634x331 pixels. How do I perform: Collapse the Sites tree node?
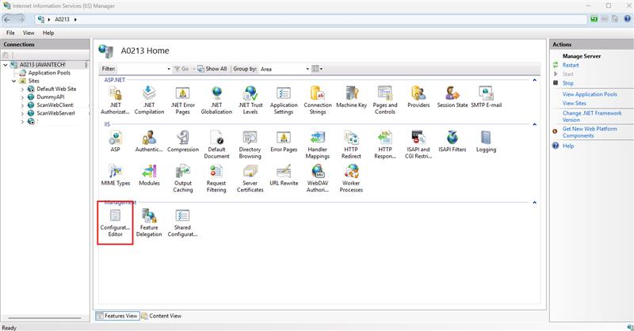pos(13,81)
